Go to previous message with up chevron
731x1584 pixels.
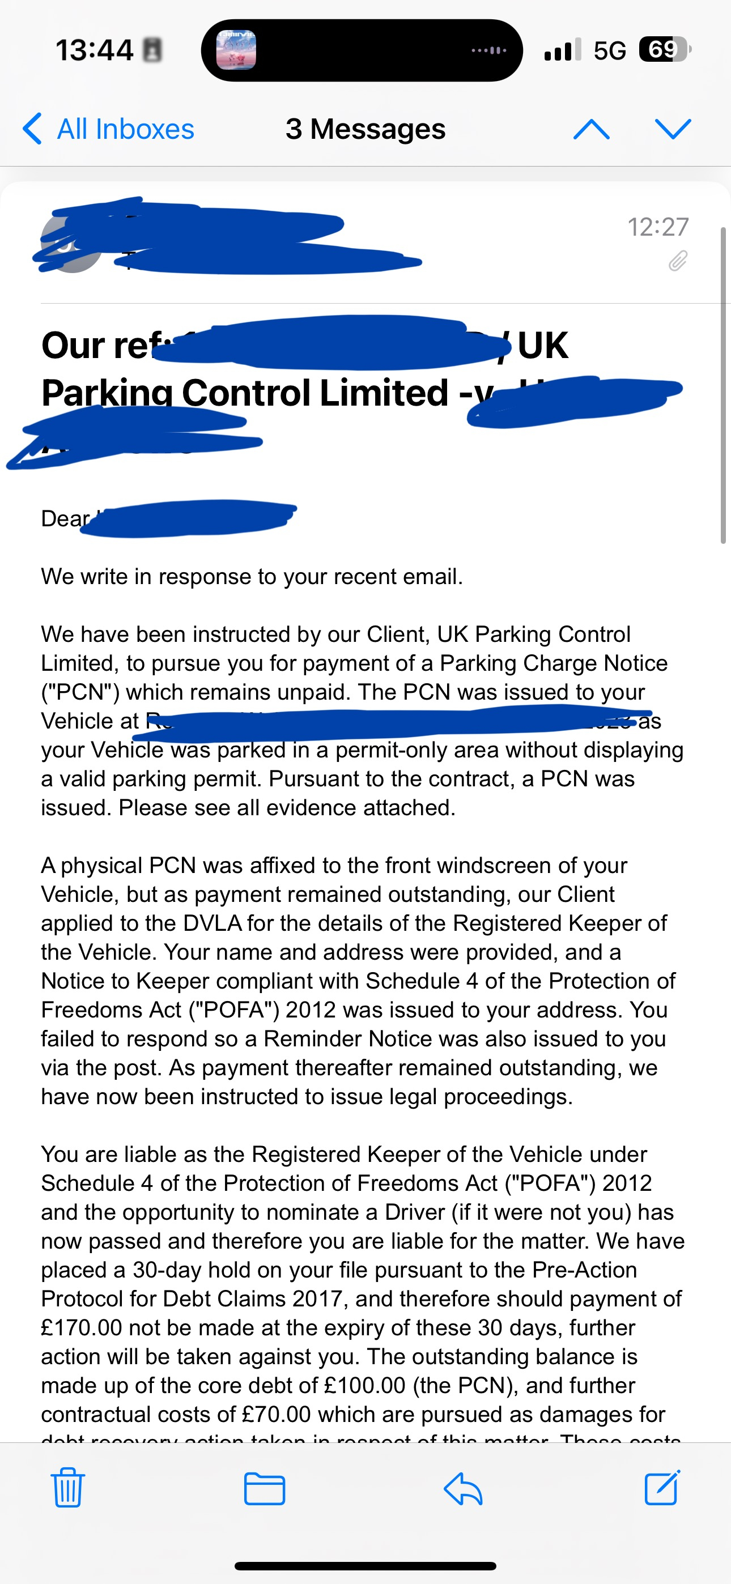pyautogui.click(x=592, y=129)
